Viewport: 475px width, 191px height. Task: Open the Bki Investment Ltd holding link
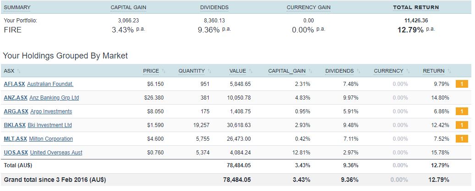(50, 125)
